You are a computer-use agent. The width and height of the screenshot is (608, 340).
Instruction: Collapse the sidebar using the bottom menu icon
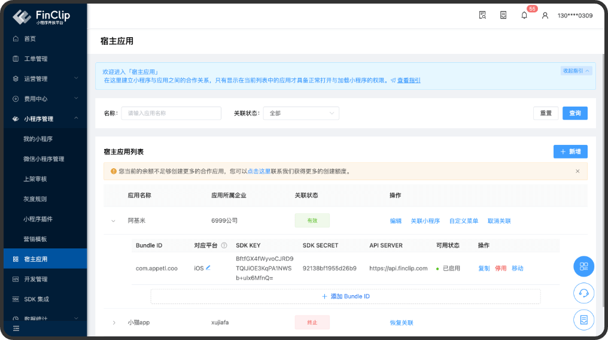pos(16,328)
